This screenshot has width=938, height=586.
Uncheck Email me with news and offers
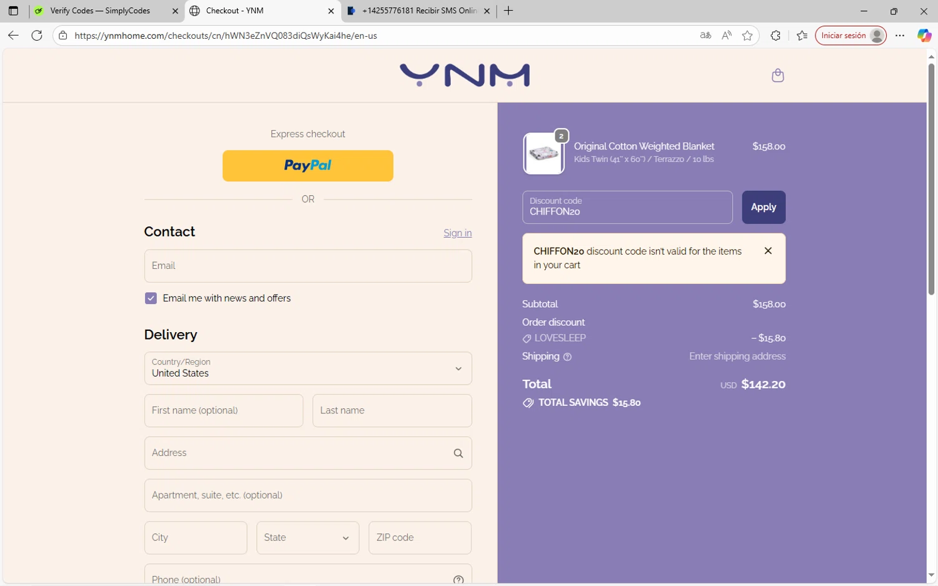[x=151, y=298]
